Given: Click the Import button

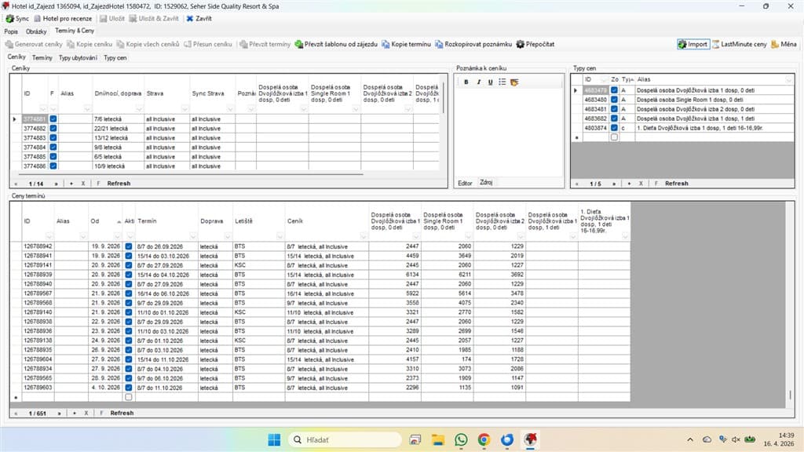Looking at the screenshot, I should [x=693, y=44].
